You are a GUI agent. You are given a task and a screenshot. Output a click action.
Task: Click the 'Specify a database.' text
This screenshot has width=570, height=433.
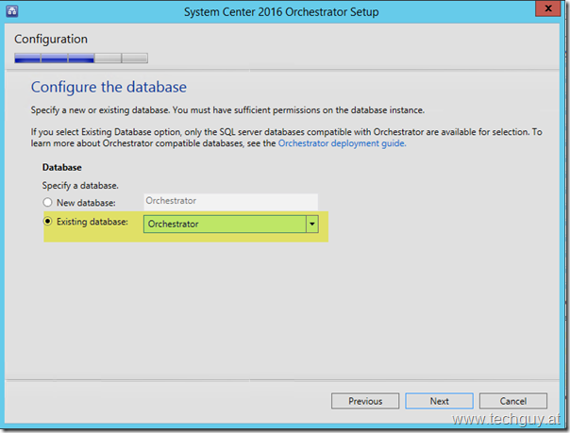click(80, 186)
